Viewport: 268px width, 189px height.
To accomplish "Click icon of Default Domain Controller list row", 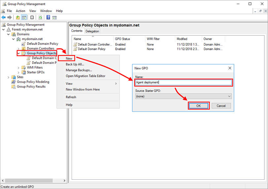I will pos(75,45).
